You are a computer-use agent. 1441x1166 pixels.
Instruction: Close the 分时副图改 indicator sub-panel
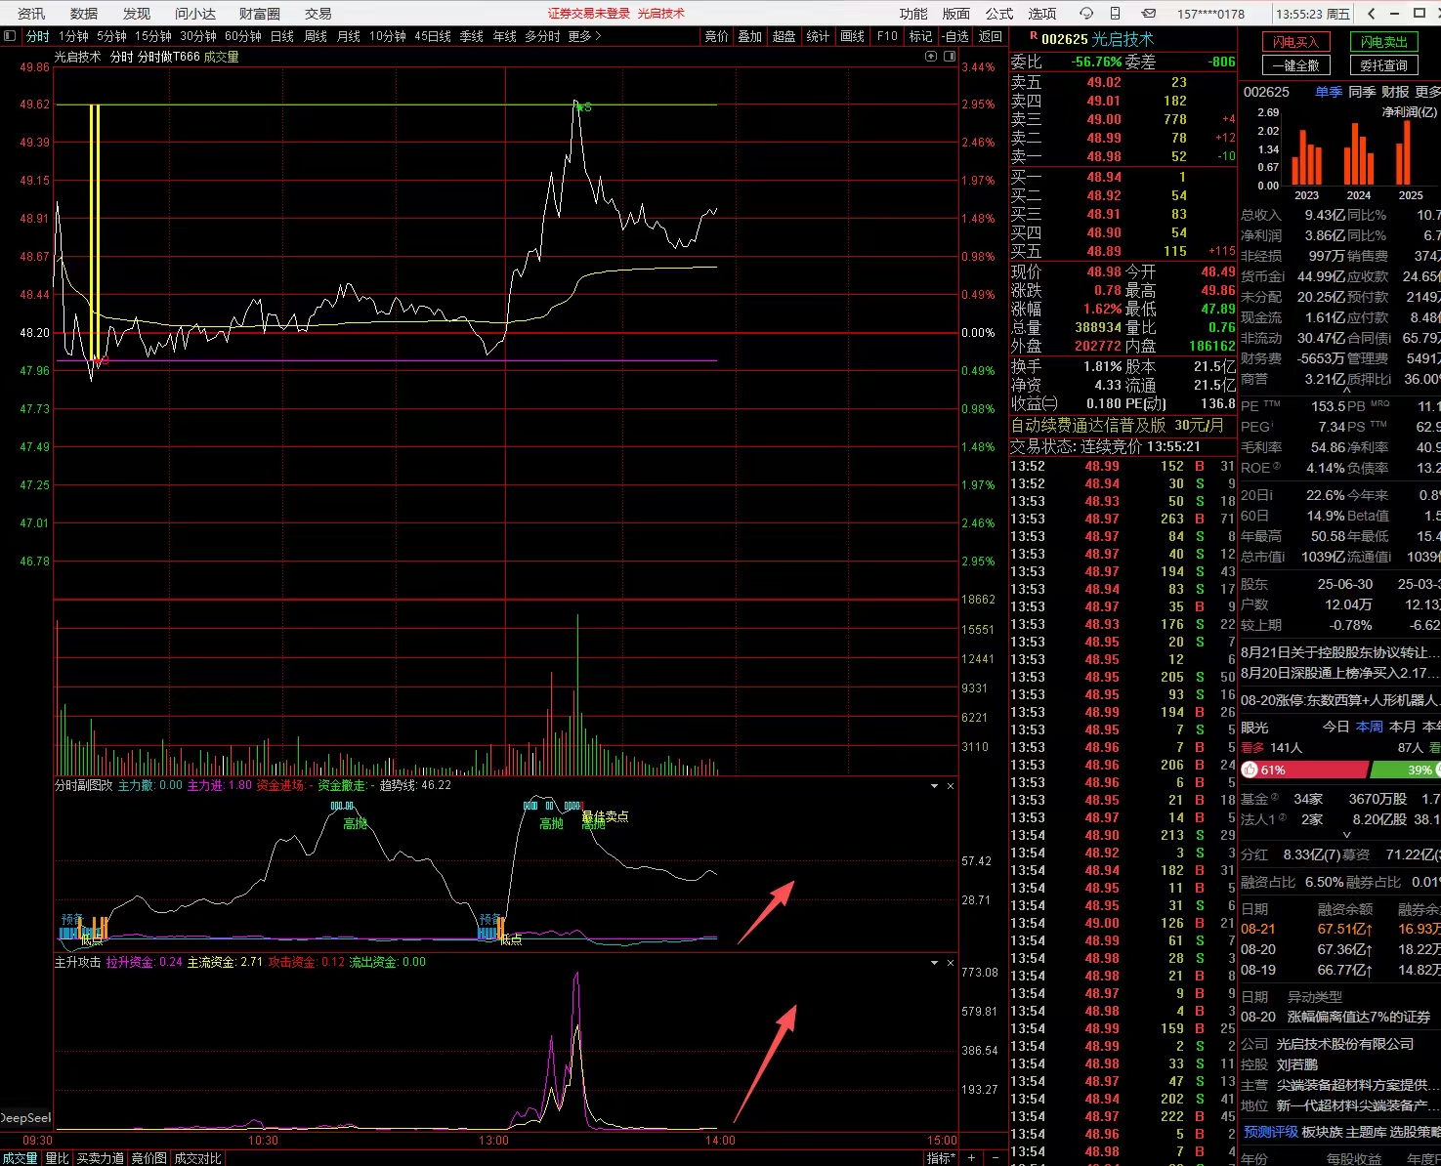point(951,786)
